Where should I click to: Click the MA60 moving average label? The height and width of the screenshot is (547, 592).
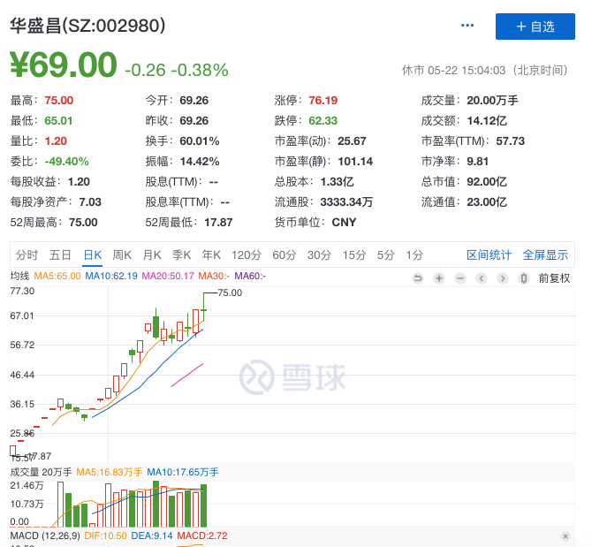(x=250, y=276)
